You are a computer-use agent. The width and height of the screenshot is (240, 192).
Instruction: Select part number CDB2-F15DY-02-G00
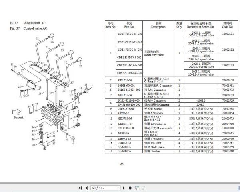click(130, 42)
